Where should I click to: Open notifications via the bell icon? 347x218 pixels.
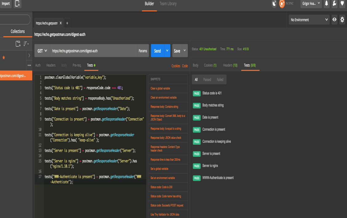click(x=326, y=4)
